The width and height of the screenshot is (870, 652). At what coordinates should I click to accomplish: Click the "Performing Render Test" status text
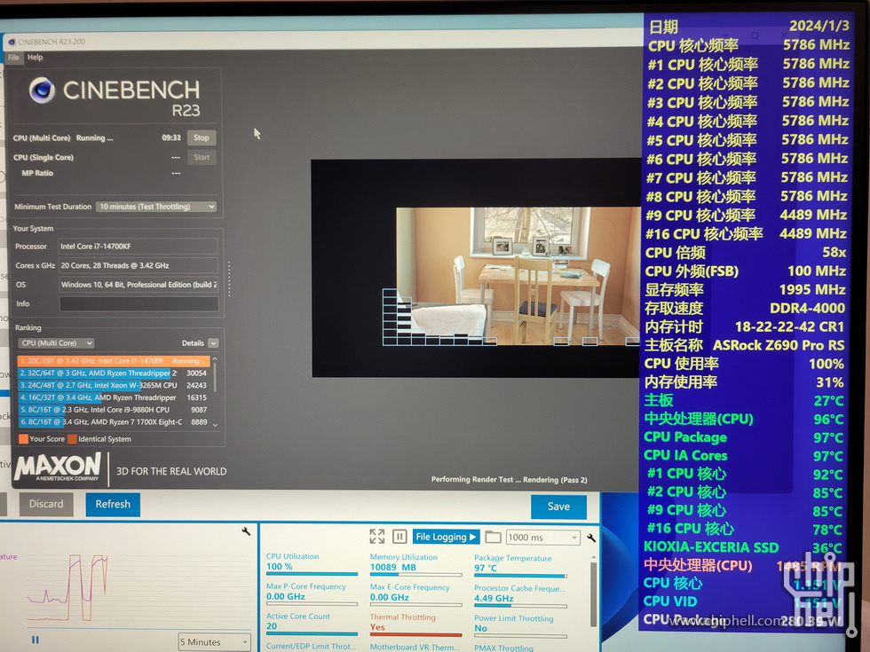[x=510, y=480]
